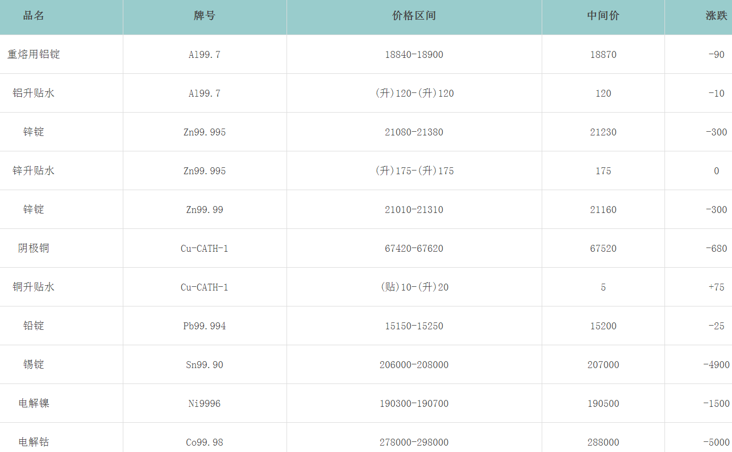Click the 中间价 column header
This screenshot has width=732, height=452.
click(603, 16)
